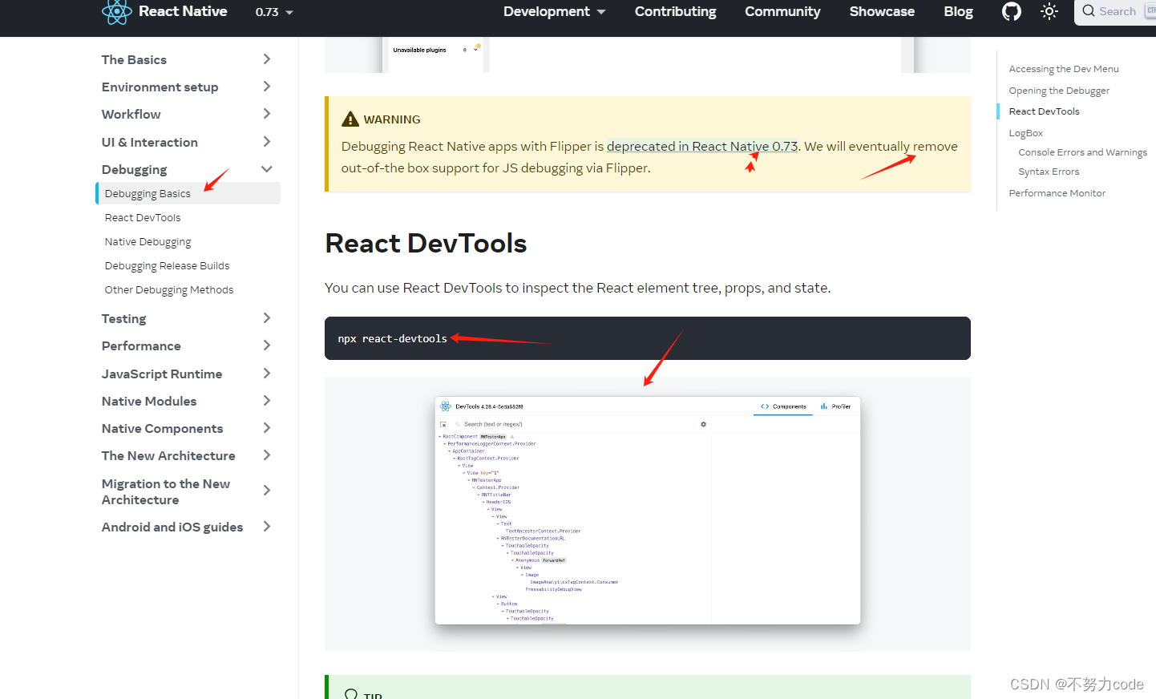Open the Native Components category label
Screen dimensions: 1156x699
pos(162,428)
